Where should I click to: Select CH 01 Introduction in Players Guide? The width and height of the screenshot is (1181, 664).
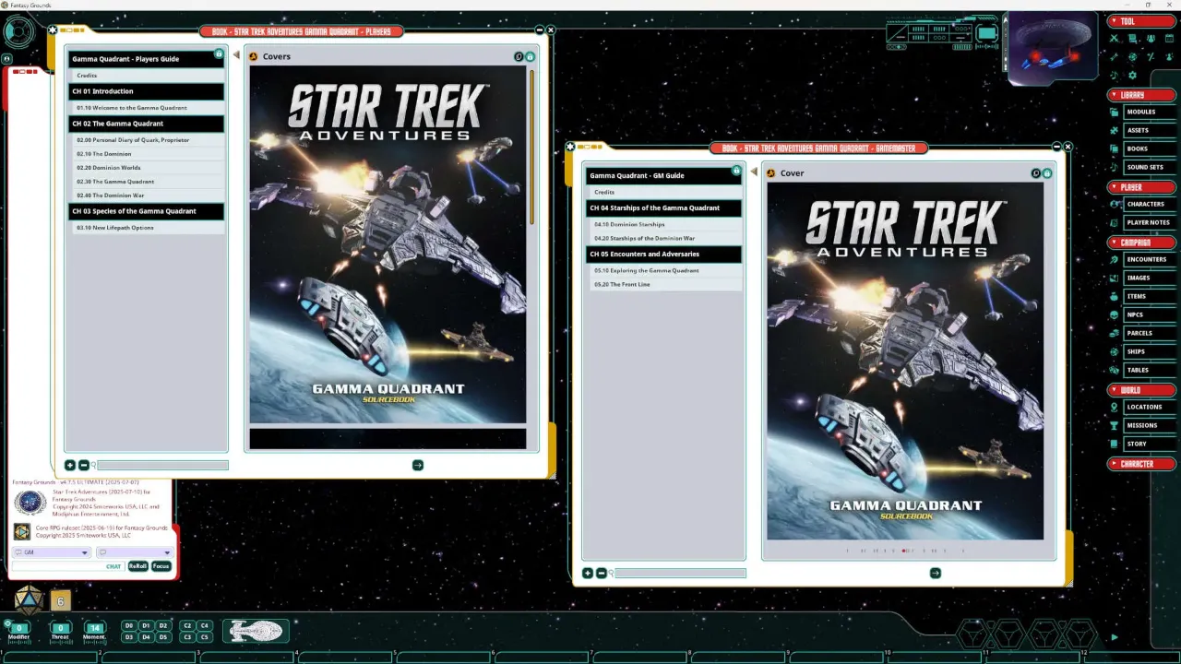coord(147,91)
